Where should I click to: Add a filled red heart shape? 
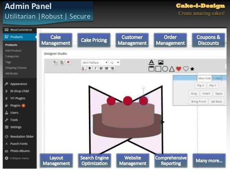tap(179, 69)
